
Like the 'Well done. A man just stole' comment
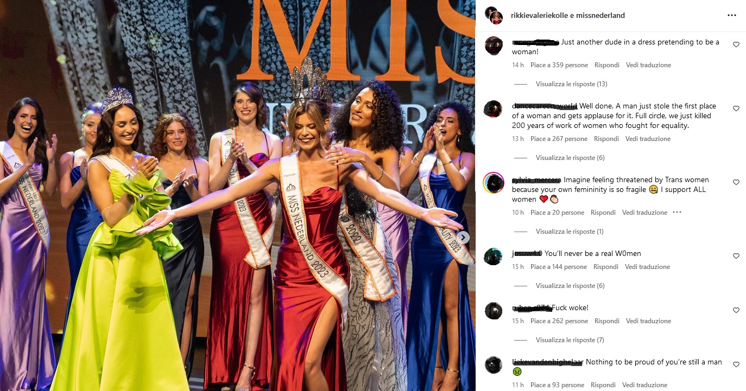click(x=736, y=108)
